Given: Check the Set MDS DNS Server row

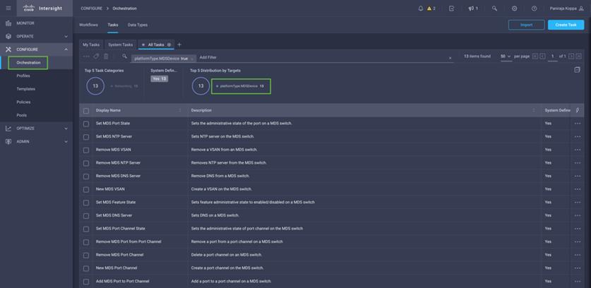Looking at the screenshot, I should pyautogui.click(x=86, y=215).
